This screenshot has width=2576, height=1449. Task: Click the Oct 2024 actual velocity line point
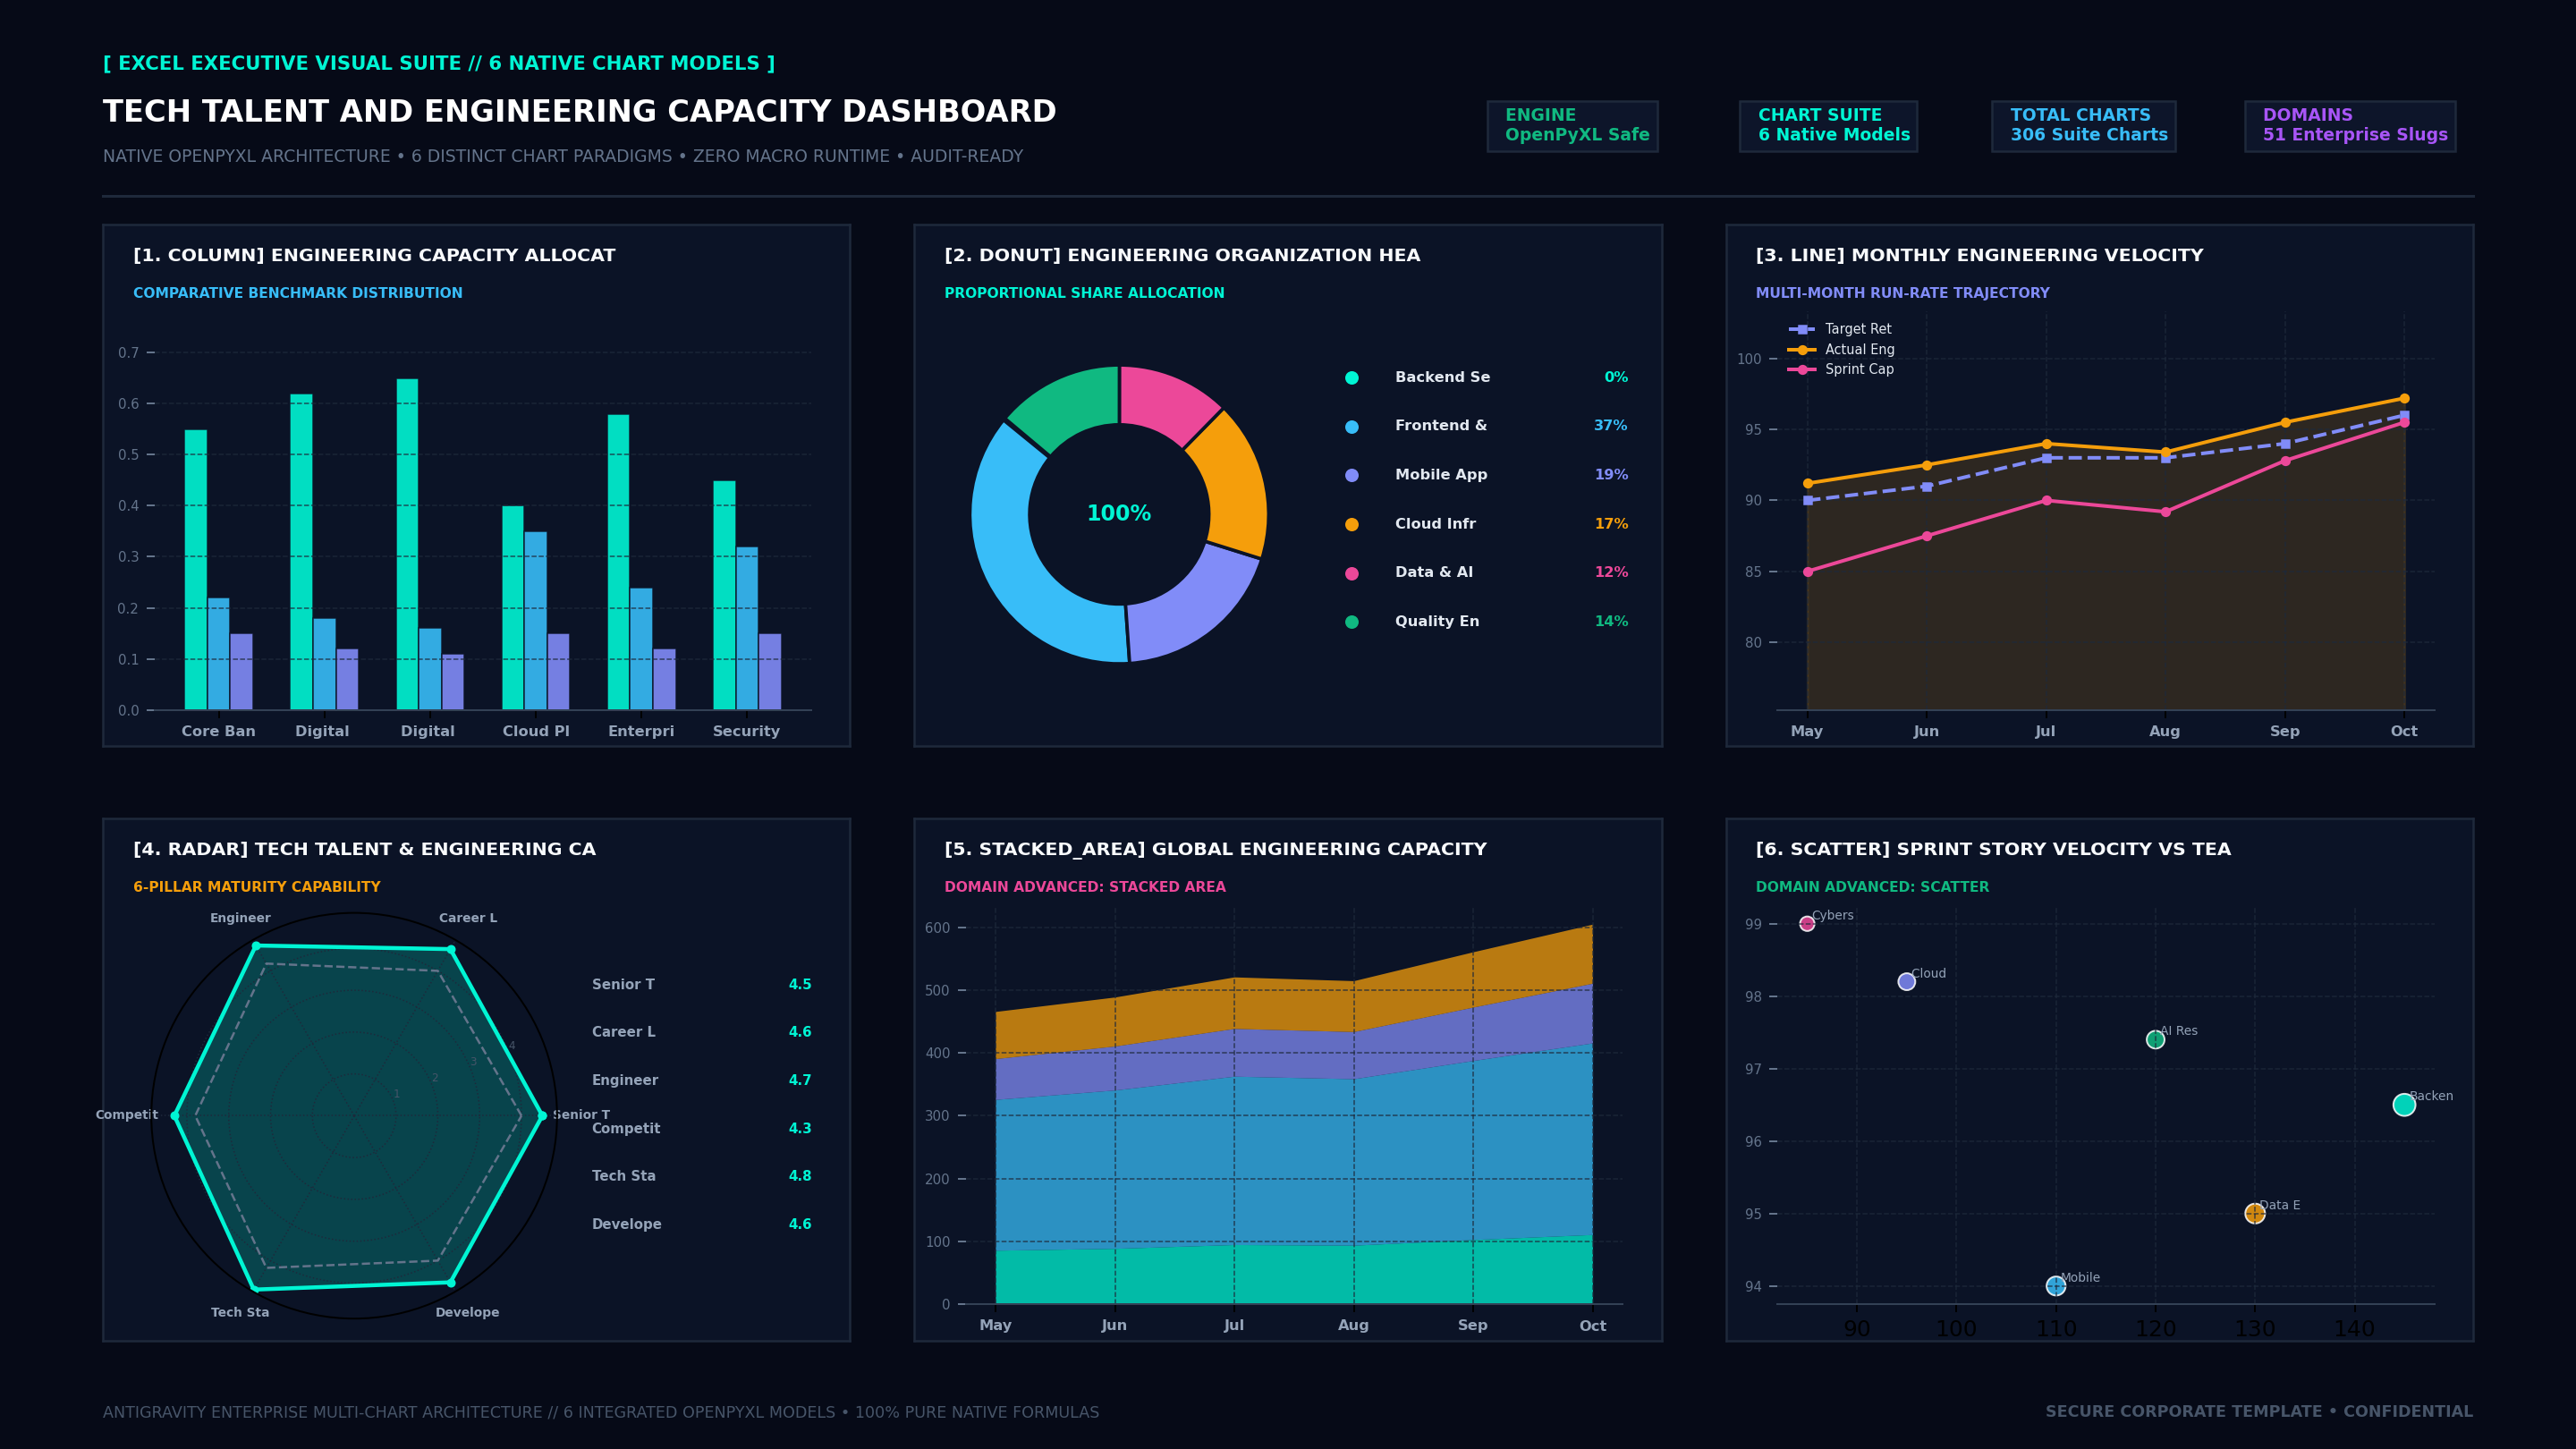tap(2404, 399)
